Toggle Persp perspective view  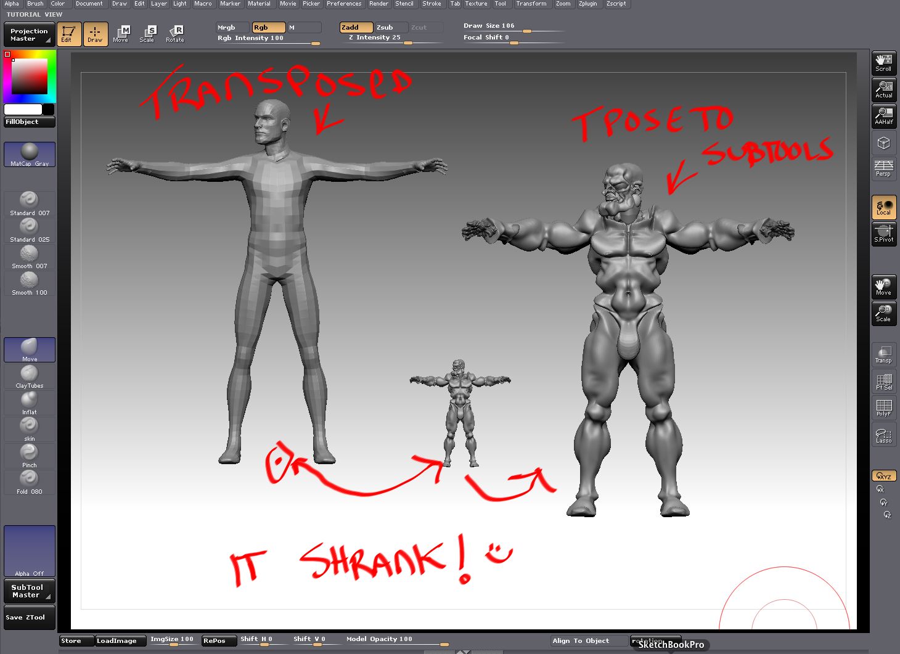pos(883,168)
